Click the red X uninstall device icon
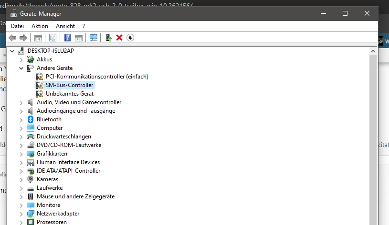389x225 pixels. (119, 38)
